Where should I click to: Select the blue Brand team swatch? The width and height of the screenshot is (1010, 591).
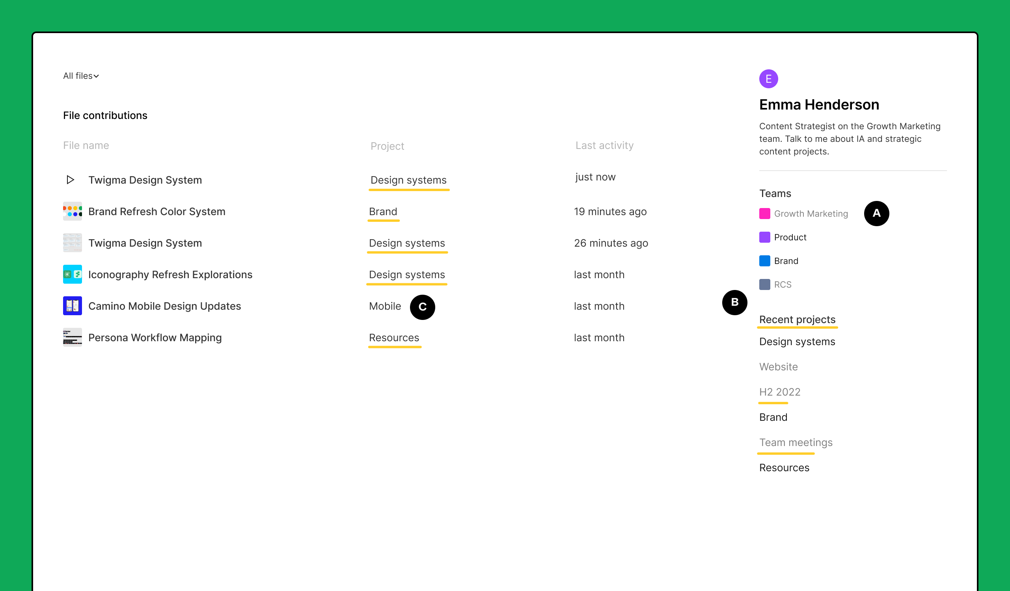(x=765, y=261)
